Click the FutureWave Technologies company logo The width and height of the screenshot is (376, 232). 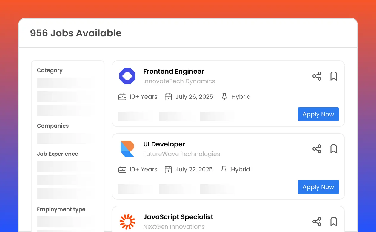127,149
